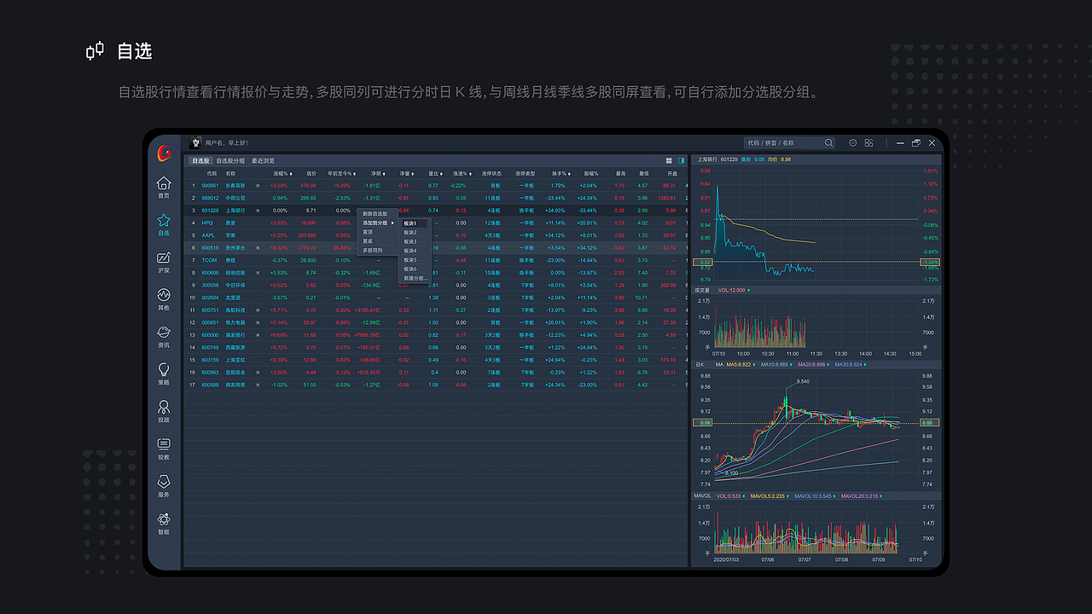
Task: Click the TCOM stock code
Action: tap(209, 260)
